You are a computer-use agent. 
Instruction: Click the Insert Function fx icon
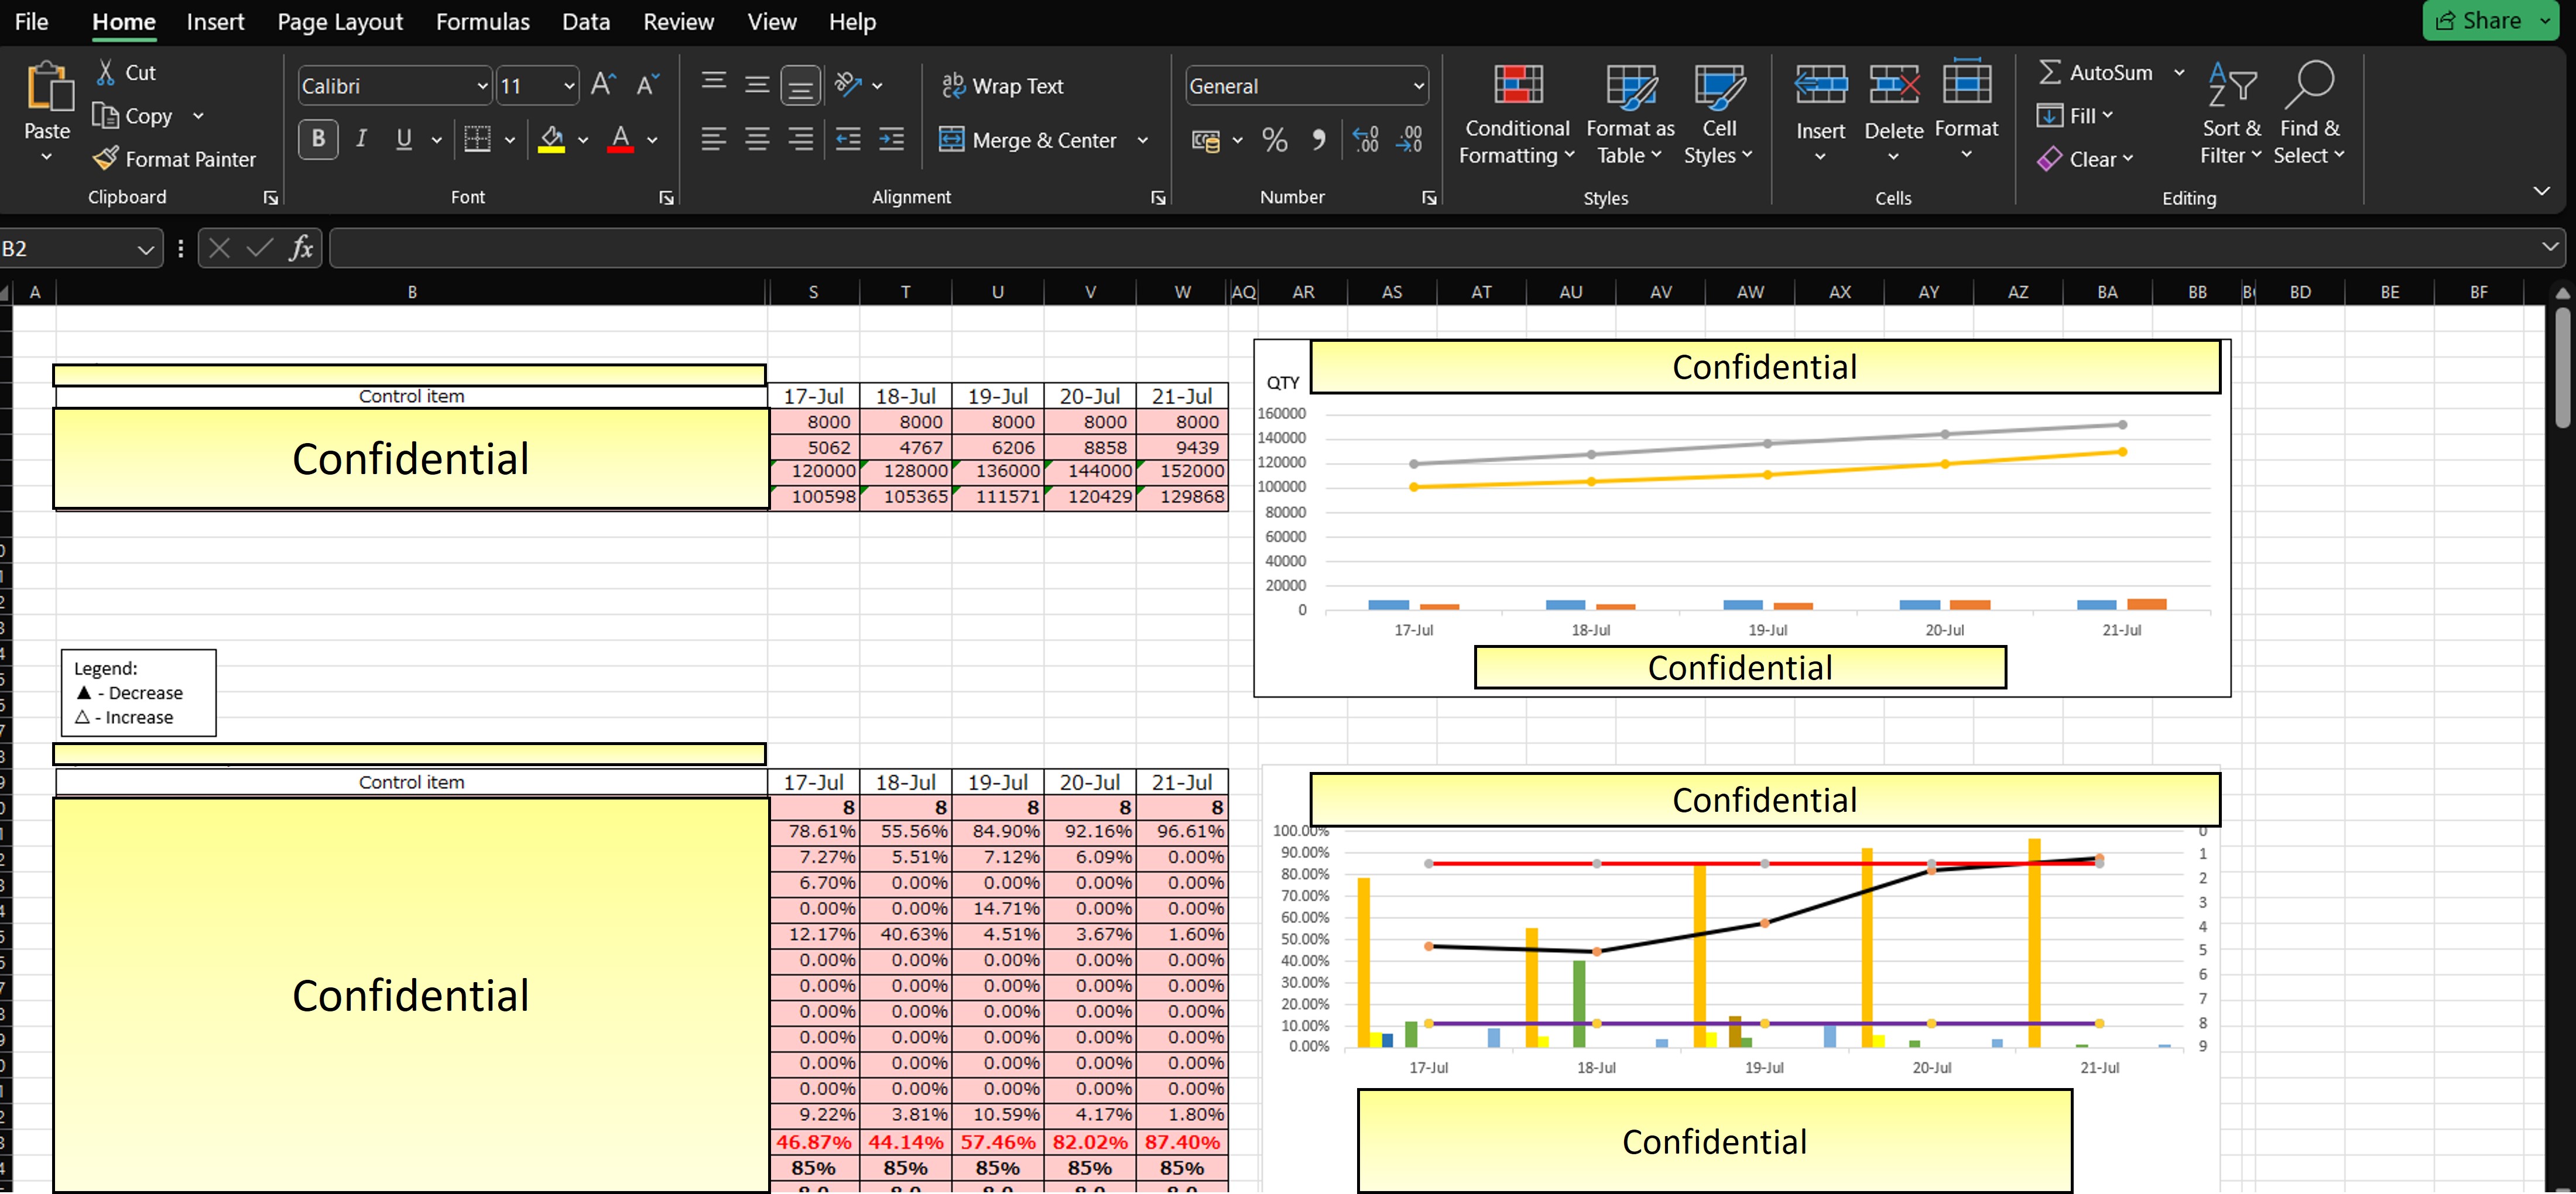[x=301, y=248]
